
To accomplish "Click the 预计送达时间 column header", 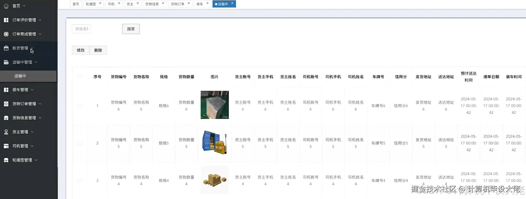I will pyautogui.click(x=469, y=77).
